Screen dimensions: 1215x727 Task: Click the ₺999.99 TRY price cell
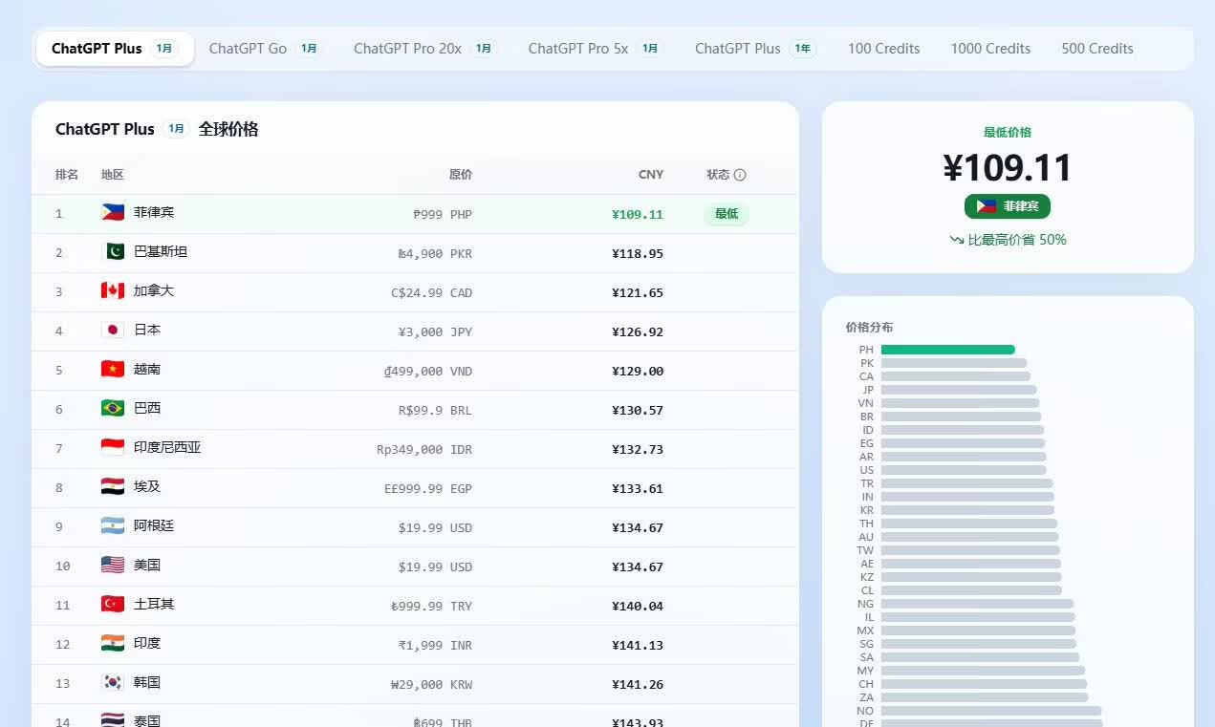[432, 606]
